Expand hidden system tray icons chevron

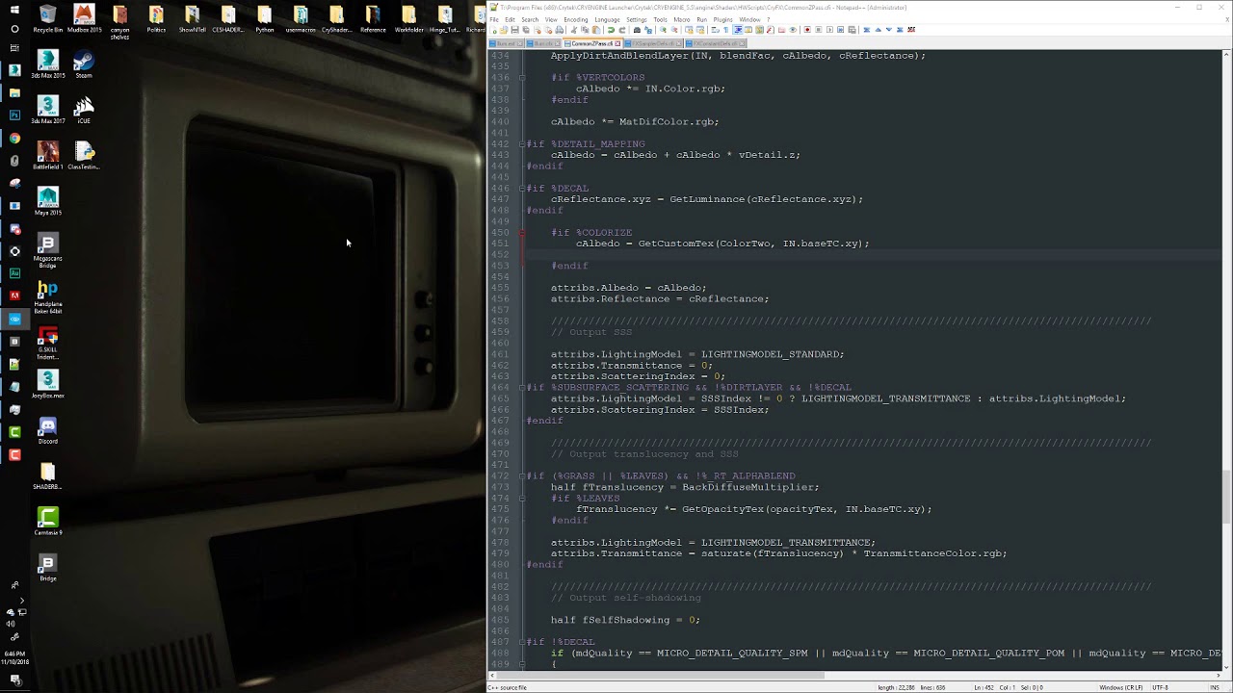point(22,600)
